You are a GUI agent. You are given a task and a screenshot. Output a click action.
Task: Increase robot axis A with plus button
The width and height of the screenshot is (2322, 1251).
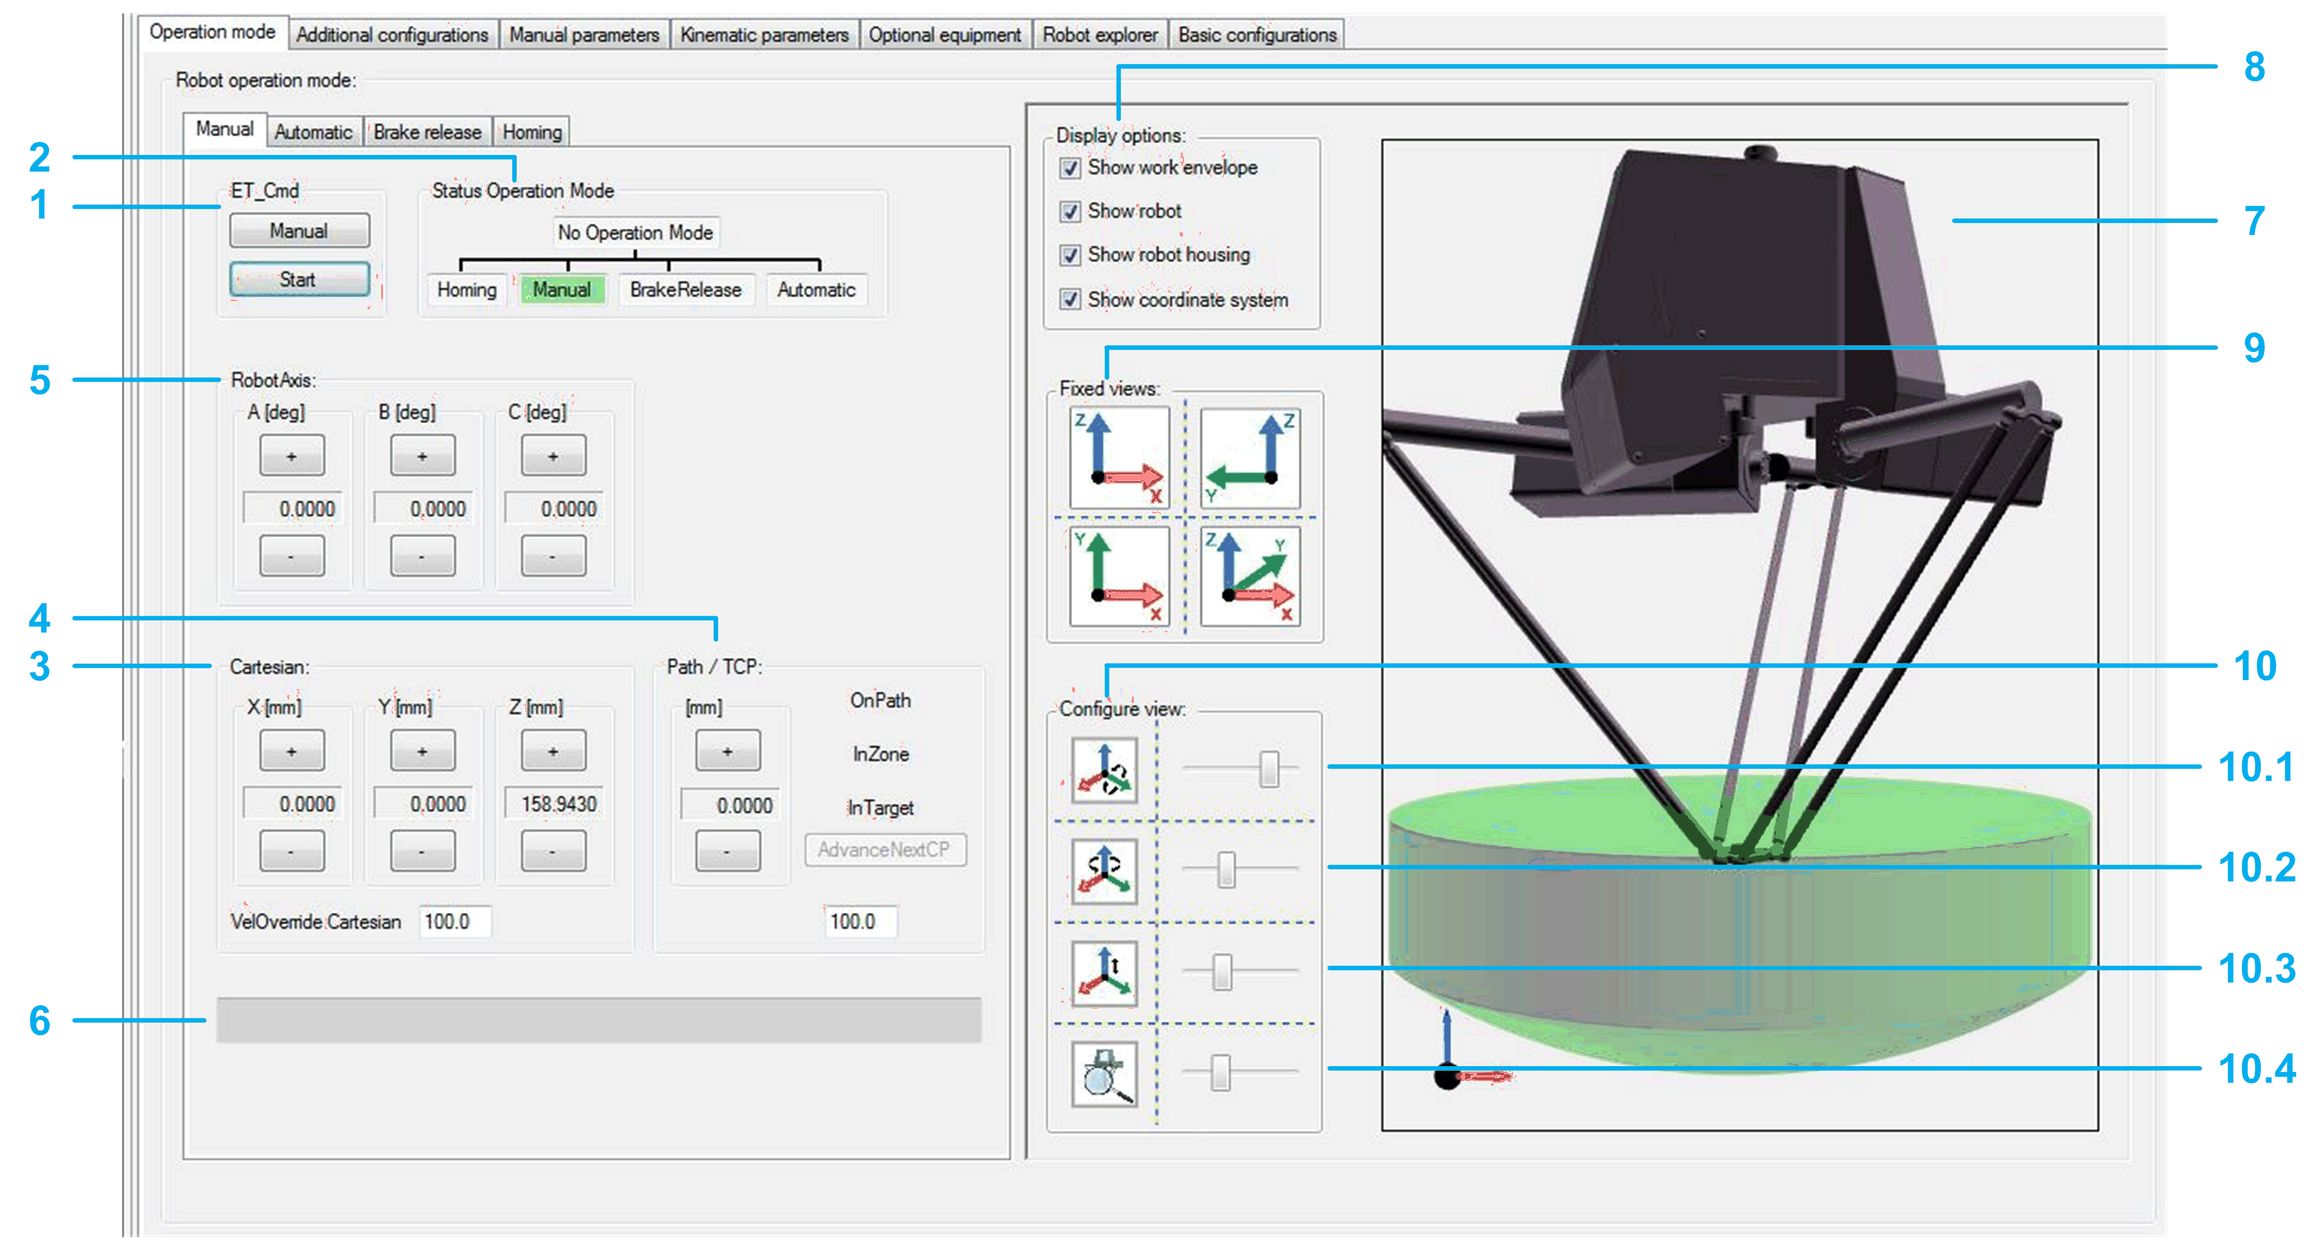tap(291, 456)
